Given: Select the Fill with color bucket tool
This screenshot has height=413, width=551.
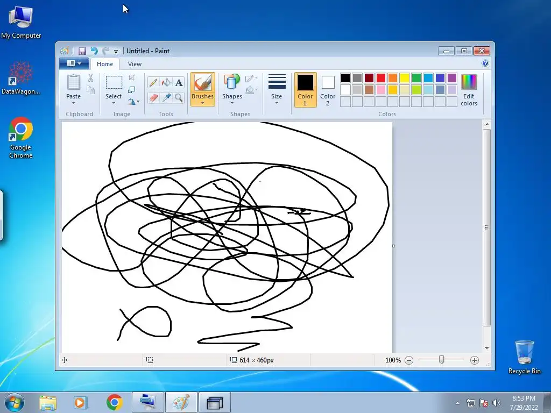Looking at the screenshot, I should (x=166, y=82).
